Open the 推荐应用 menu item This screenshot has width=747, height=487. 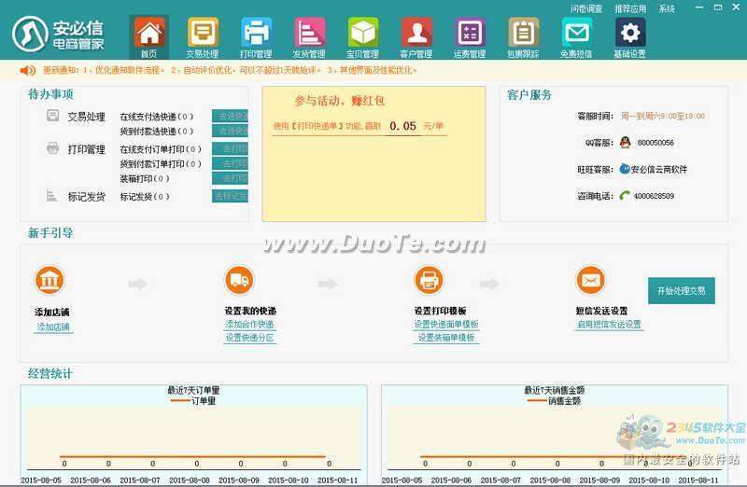[631, 8]
